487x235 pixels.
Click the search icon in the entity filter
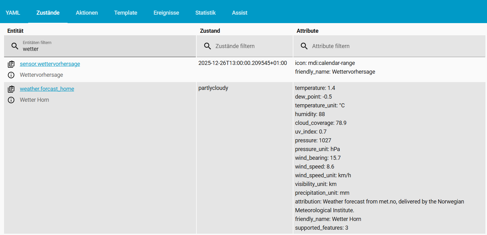click(x=15, y=46)
